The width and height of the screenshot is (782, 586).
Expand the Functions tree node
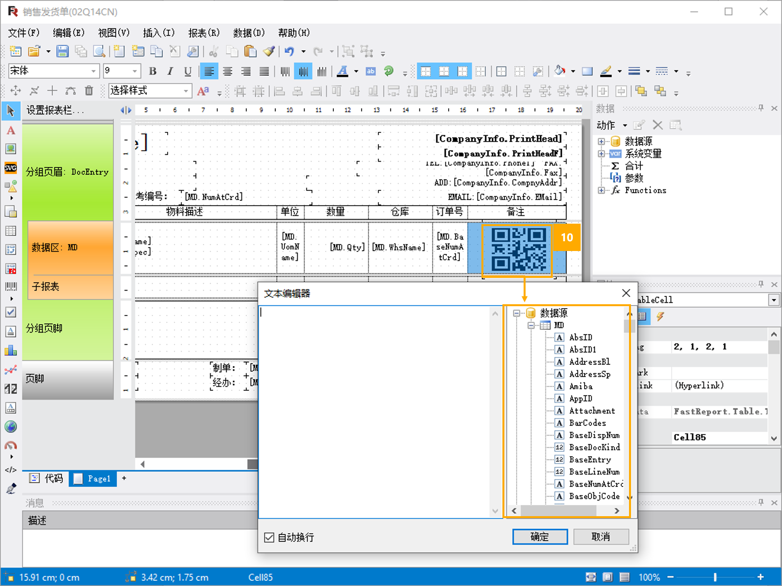[x=601, y=190]
